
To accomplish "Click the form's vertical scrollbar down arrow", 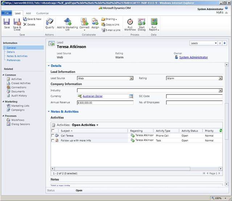I will click(x=227, y=184).
